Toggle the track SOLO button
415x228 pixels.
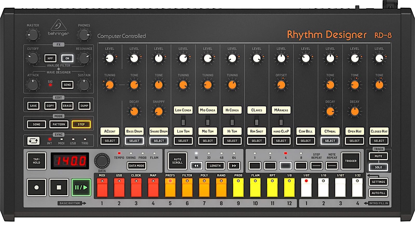(378, 167)
